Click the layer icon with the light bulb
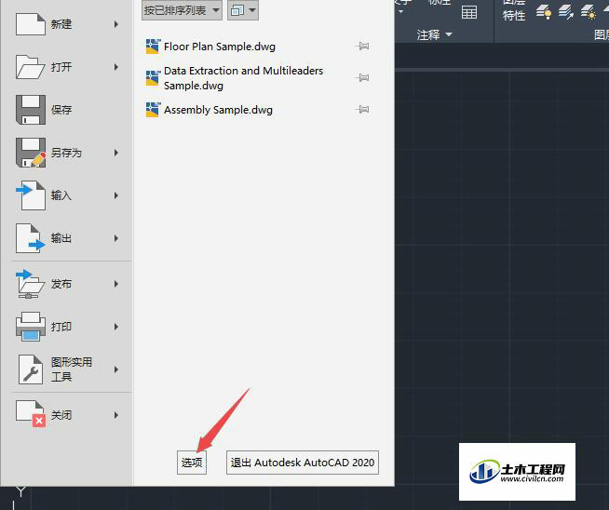Screen dimensions: 609x510 coord(544,12)
